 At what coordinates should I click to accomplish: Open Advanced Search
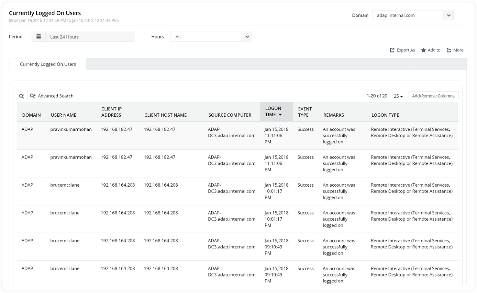(56, 96)
